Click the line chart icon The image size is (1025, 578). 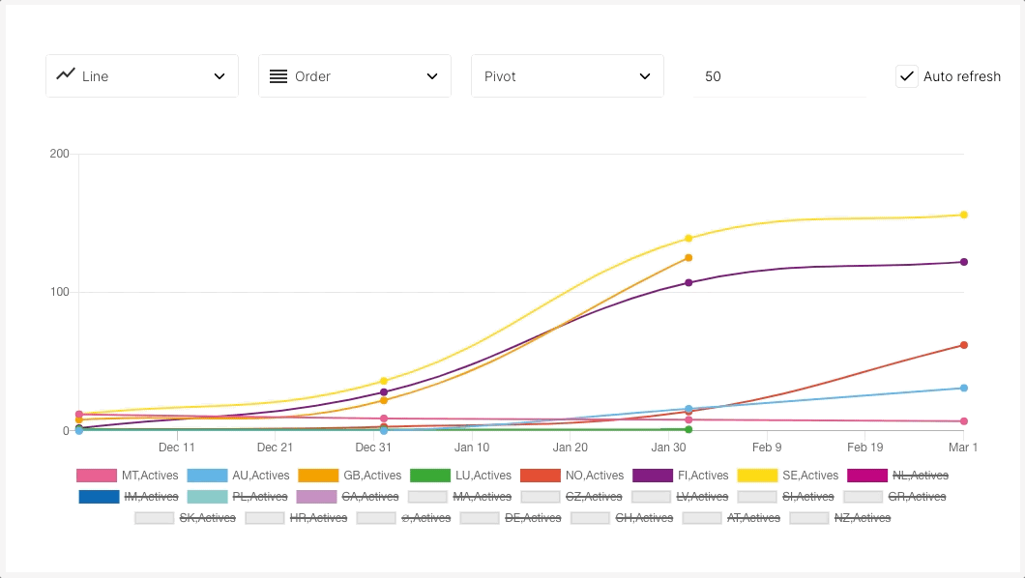[x=66, y=75]
